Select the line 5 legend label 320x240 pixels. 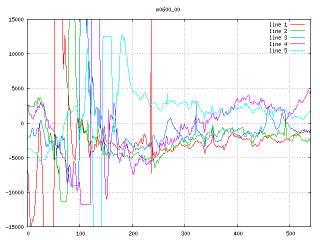coord(278,50)
